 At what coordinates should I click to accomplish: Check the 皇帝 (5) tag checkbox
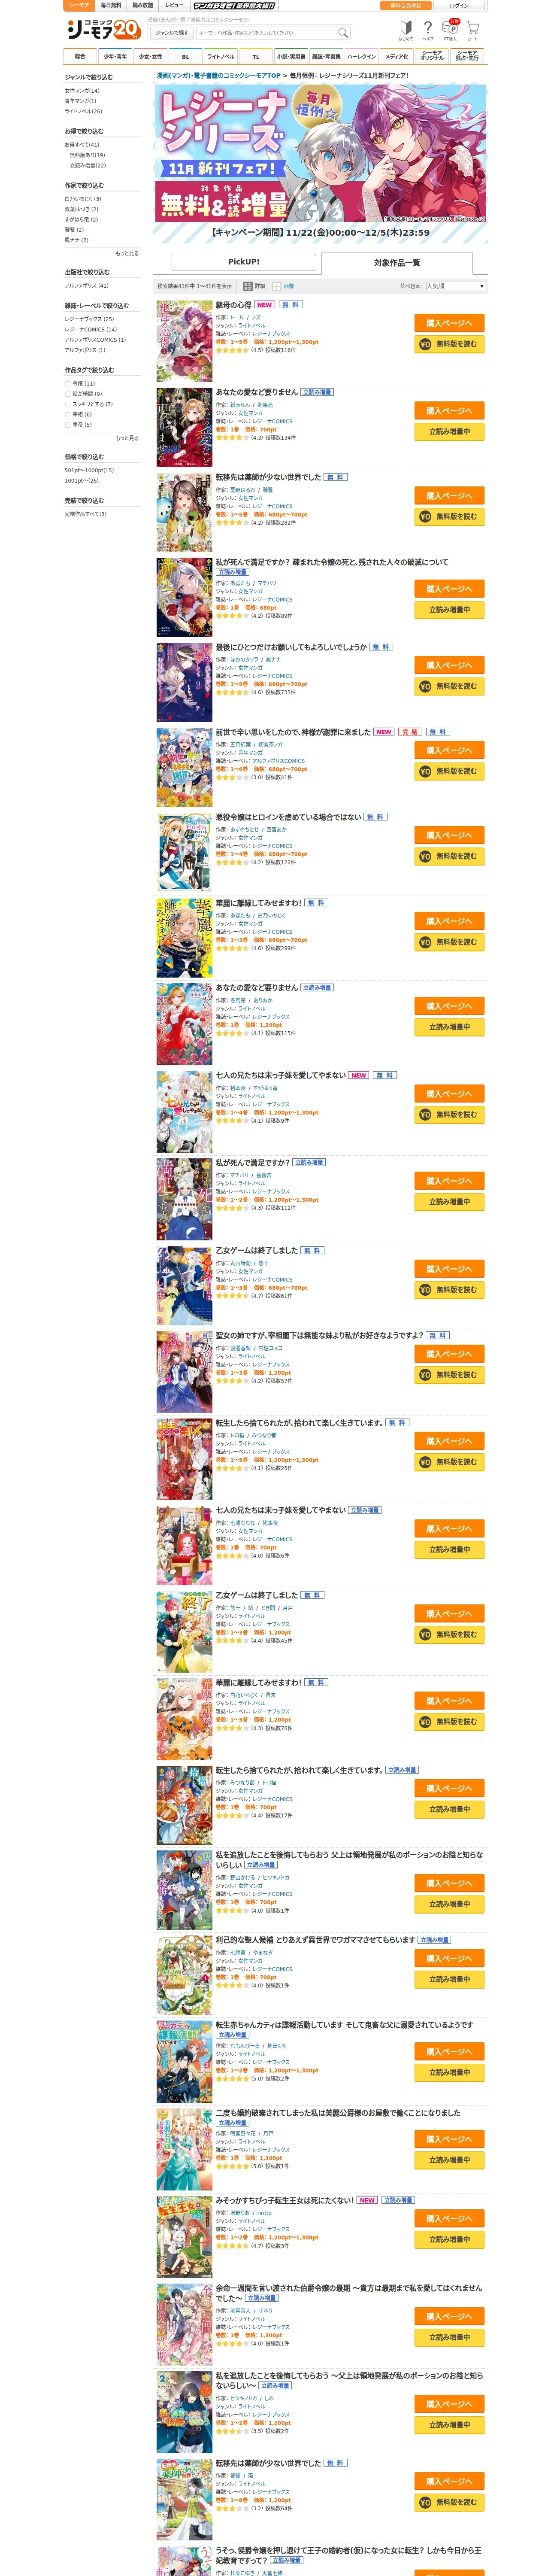click(68, 425)
